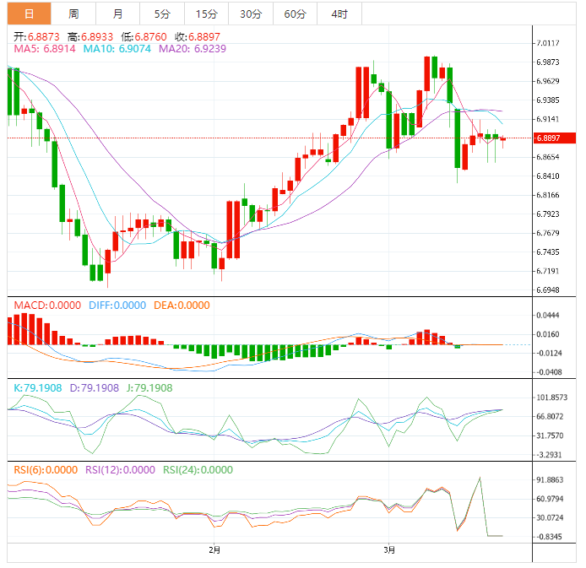Click the 101.8573 KDJ axis label
This screenshot has width=586, height=568.
[x=552, y=398]
